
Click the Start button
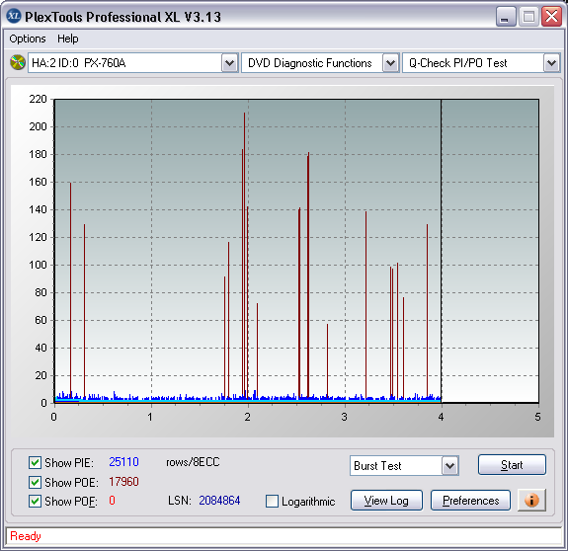coord(512,464)
